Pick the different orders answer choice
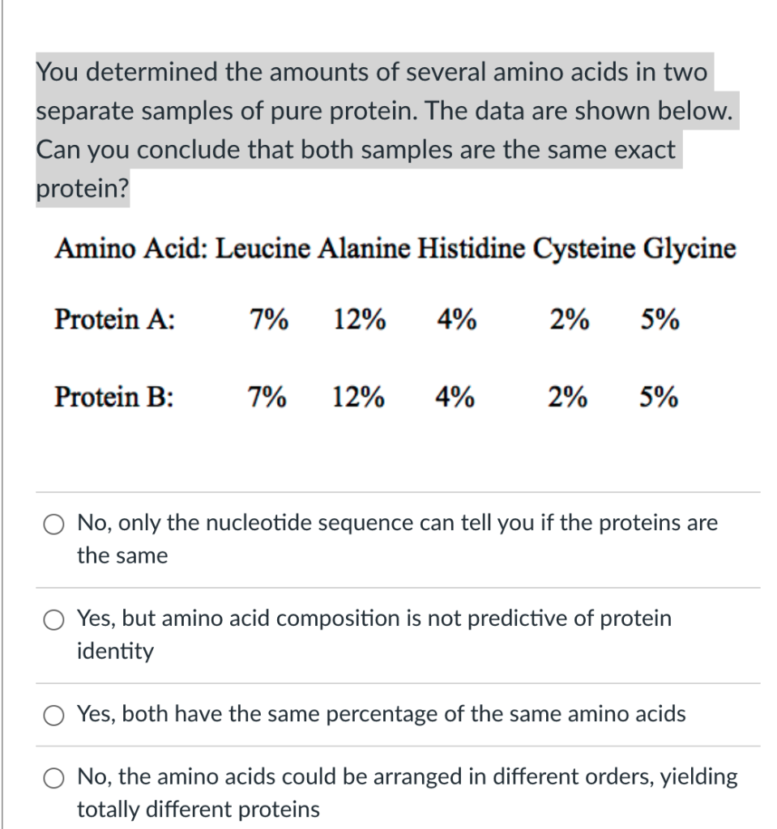This screenshot has height=829, width=777. tap(53, 778)
